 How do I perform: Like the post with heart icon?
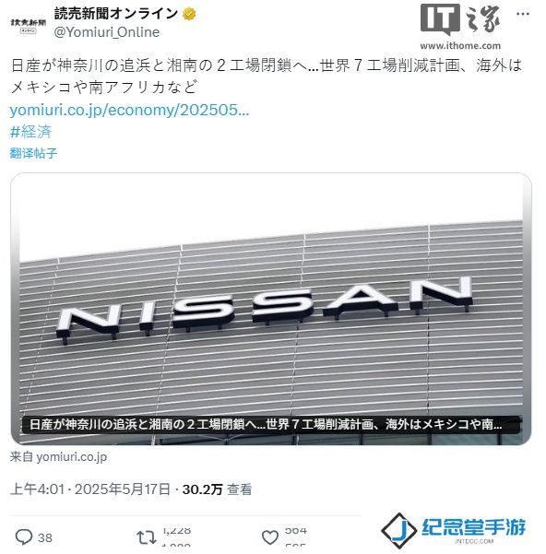[x=270, y=537]
